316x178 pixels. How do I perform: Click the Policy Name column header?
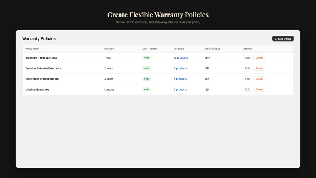pos(32,49)
